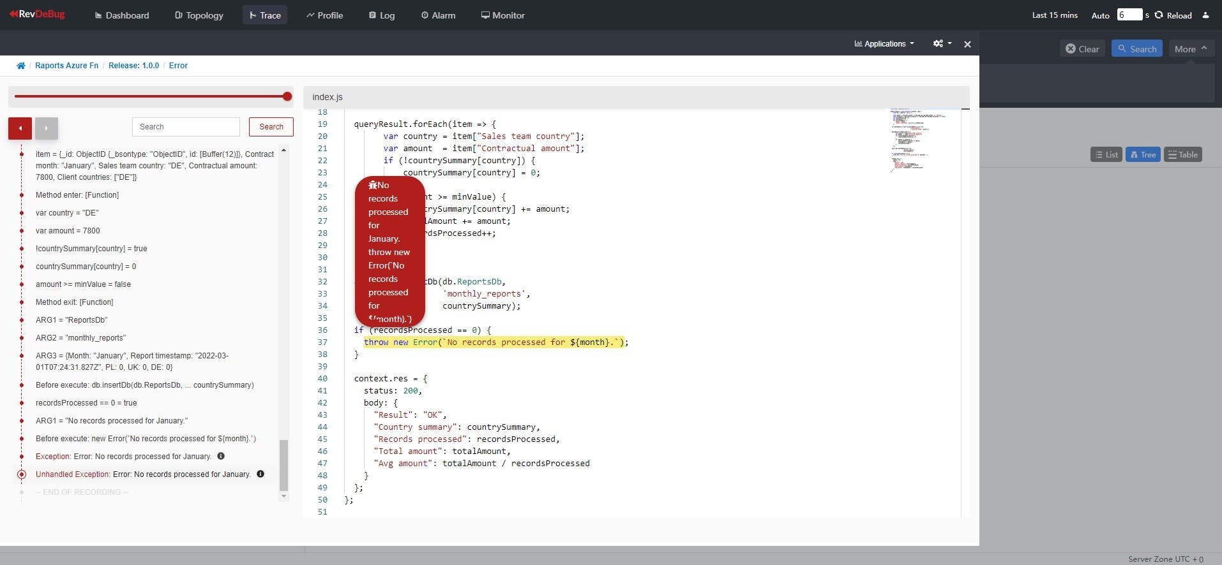Select the first 'Method enter: [Function]' step

[x=77, y=195]
